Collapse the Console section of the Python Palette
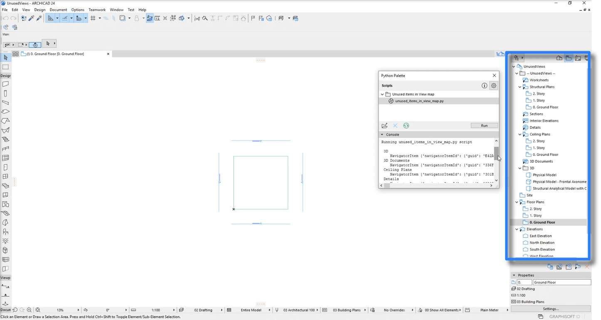 click(382, 134)
